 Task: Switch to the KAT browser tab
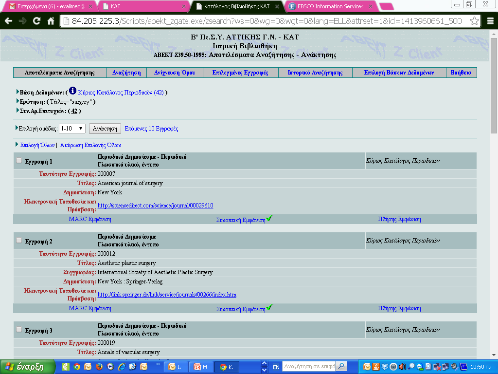pyautogui.click(x=144, y=6)
